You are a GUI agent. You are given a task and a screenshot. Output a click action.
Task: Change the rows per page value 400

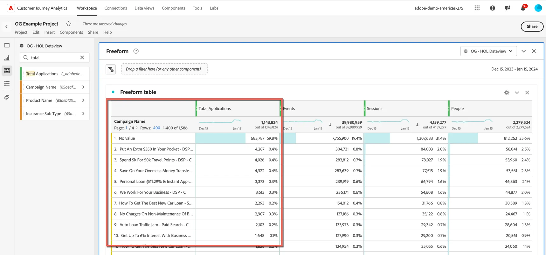pyautogui.click(x=156, y=128)
